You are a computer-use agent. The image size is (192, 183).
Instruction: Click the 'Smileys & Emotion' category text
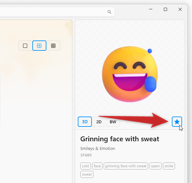pyautogui.click(x=98, y=149)
